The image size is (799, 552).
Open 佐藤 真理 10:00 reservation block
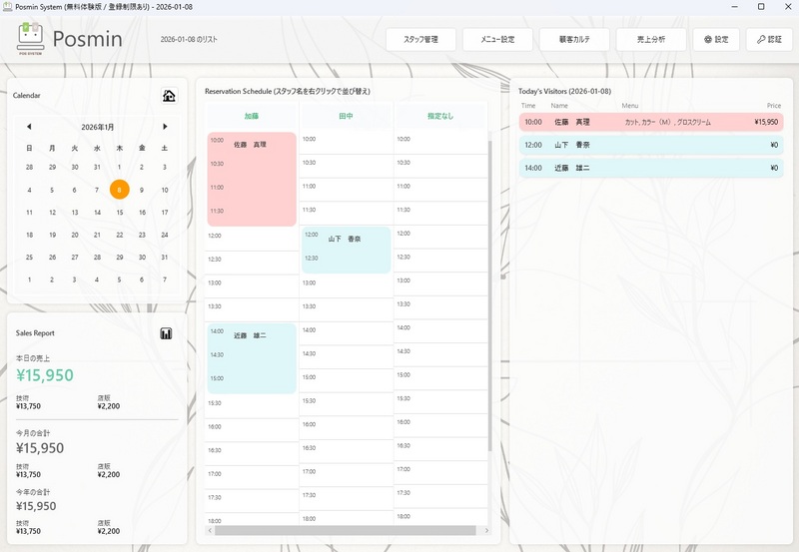[x=252, y=180]
